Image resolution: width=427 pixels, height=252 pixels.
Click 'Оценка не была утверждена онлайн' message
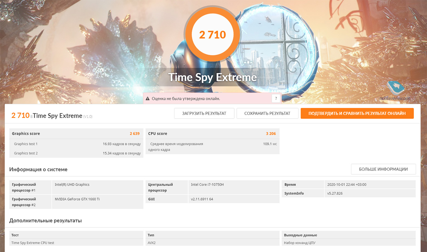click(186, 99)
